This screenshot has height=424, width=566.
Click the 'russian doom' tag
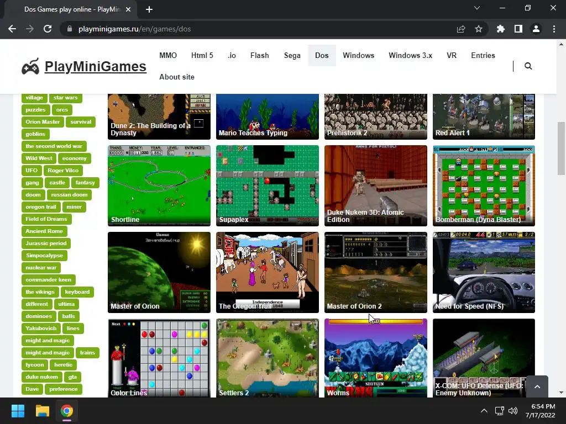click(69, 195)
